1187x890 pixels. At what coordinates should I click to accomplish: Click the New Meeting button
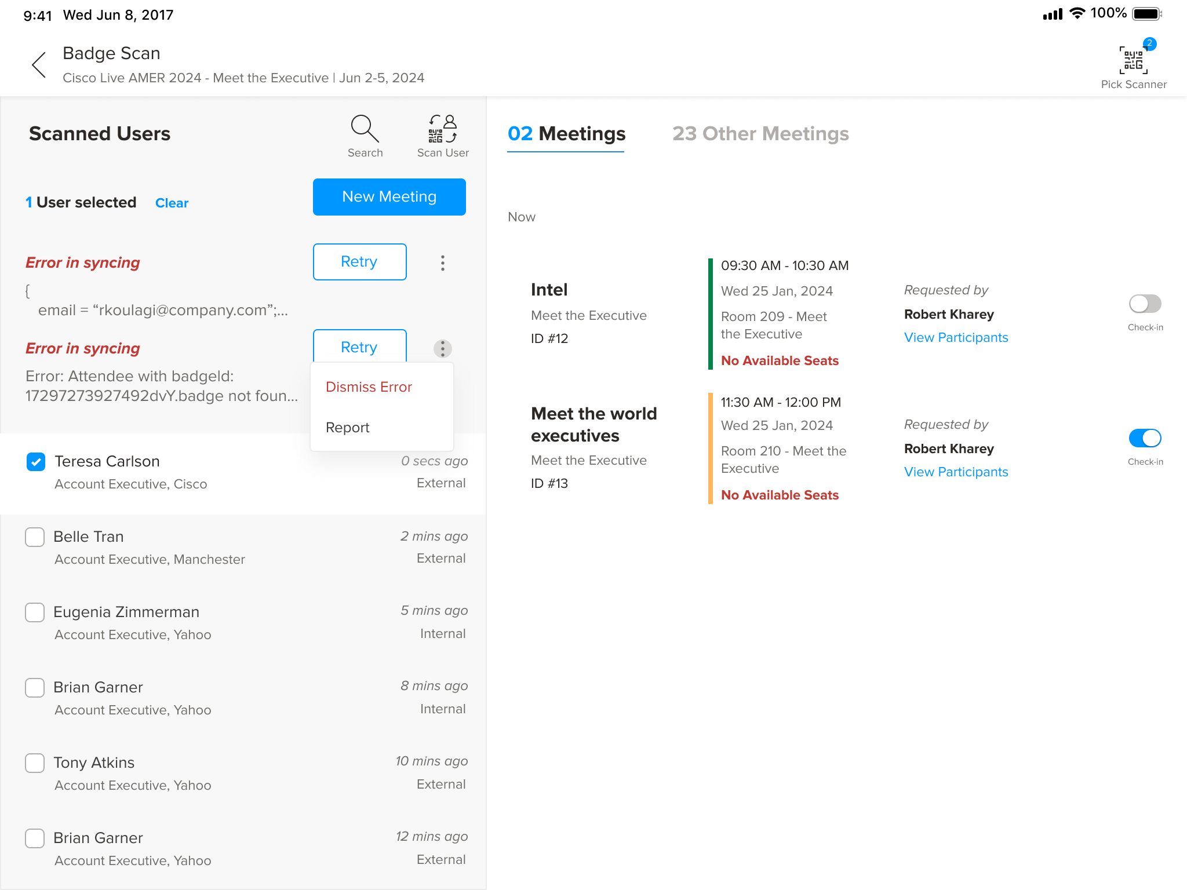coord(389,197)
